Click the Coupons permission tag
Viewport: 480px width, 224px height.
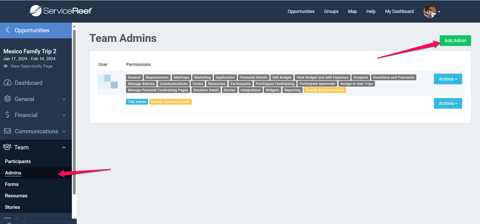coord(361,77)
